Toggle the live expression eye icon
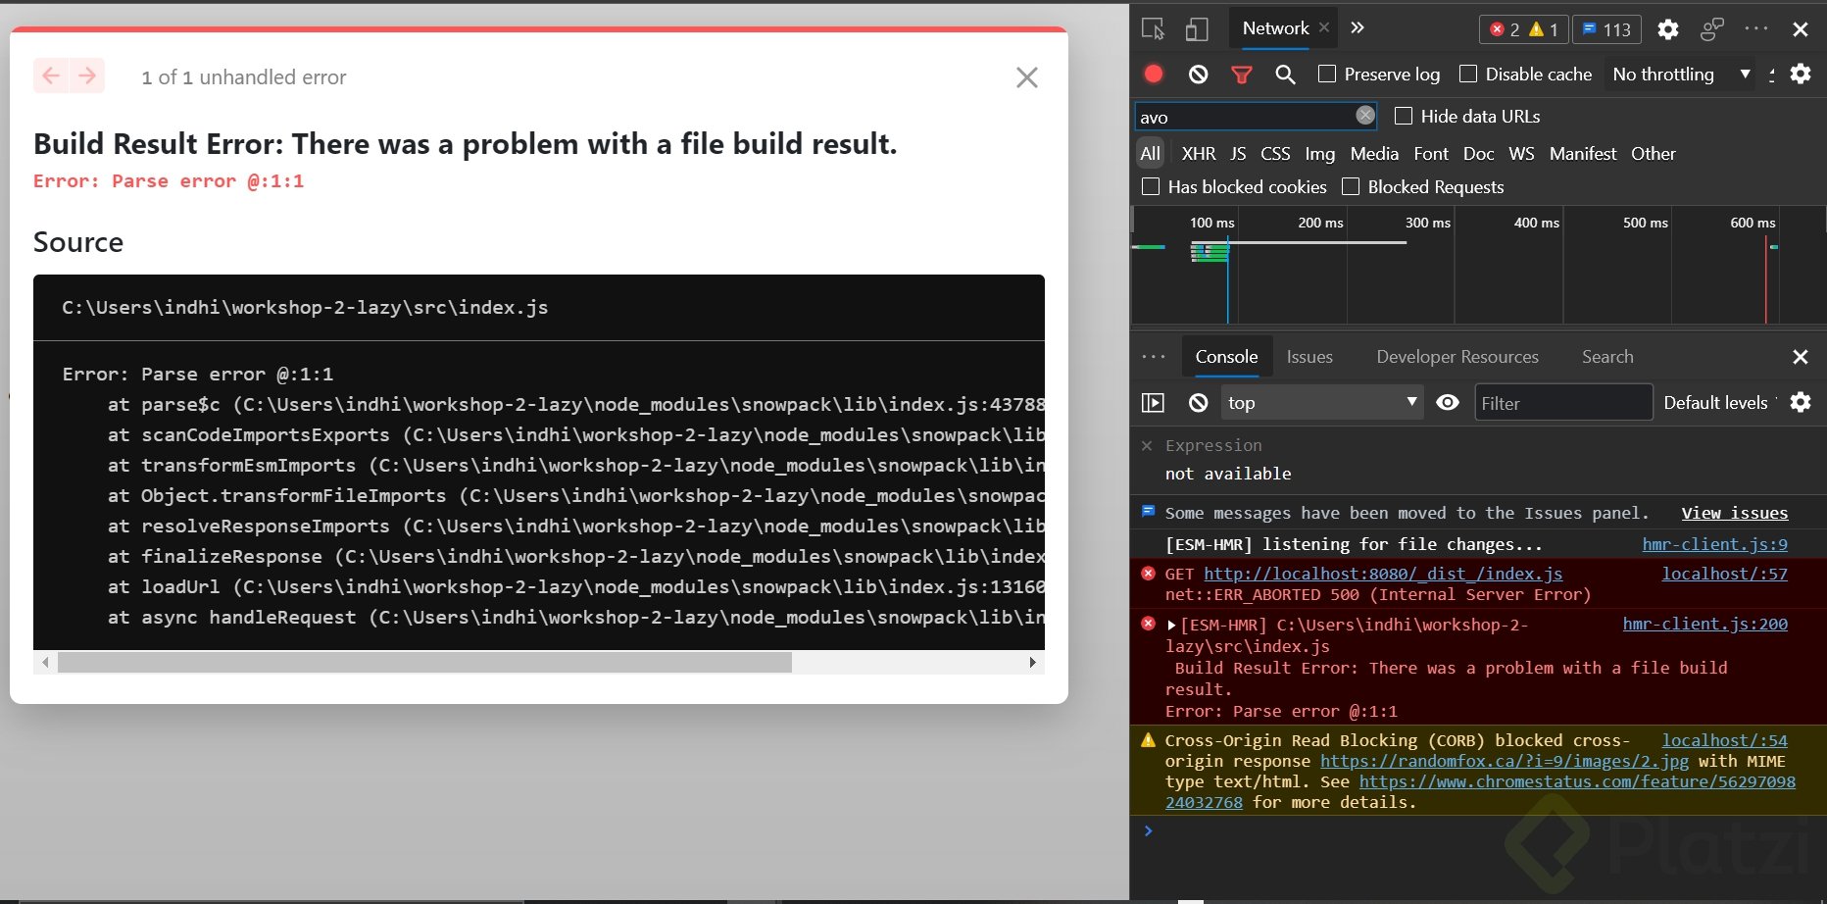Viewport: 1827px width, 904px height. tap(1448, 402)
